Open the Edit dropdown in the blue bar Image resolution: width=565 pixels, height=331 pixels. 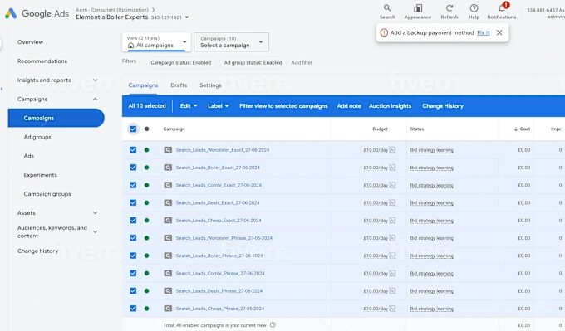[189, 106]
